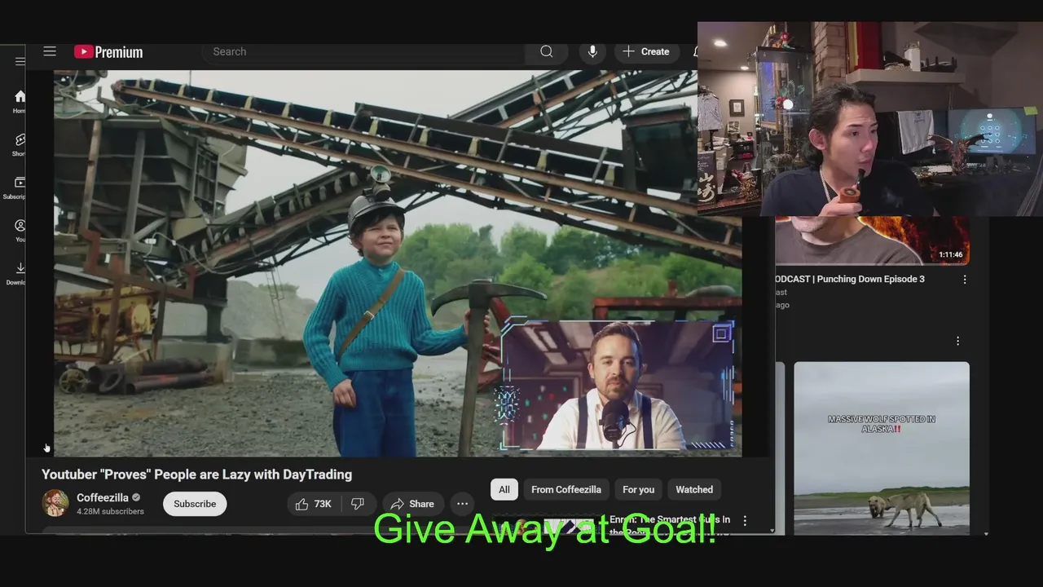The height and width of the screenshot is (587, 1043).
Task: Subscribe to the Coffeezilla channel
Action: pyautogui.click(x=195, y=504)
